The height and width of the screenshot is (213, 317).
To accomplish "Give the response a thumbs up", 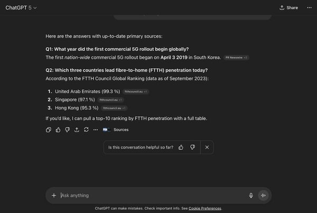I will tap(58, 129).
